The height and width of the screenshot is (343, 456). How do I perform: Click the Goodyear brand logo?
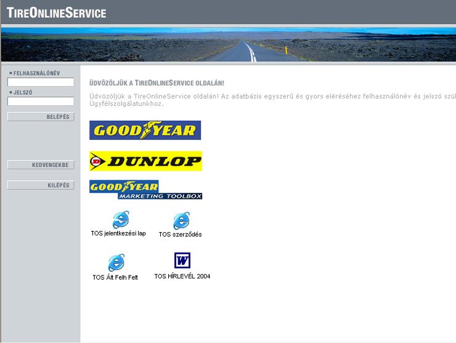coord(145,130)
